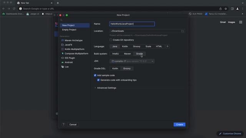Set build system to Maven
Screen dimensions: 246x138
click(127, 54)
